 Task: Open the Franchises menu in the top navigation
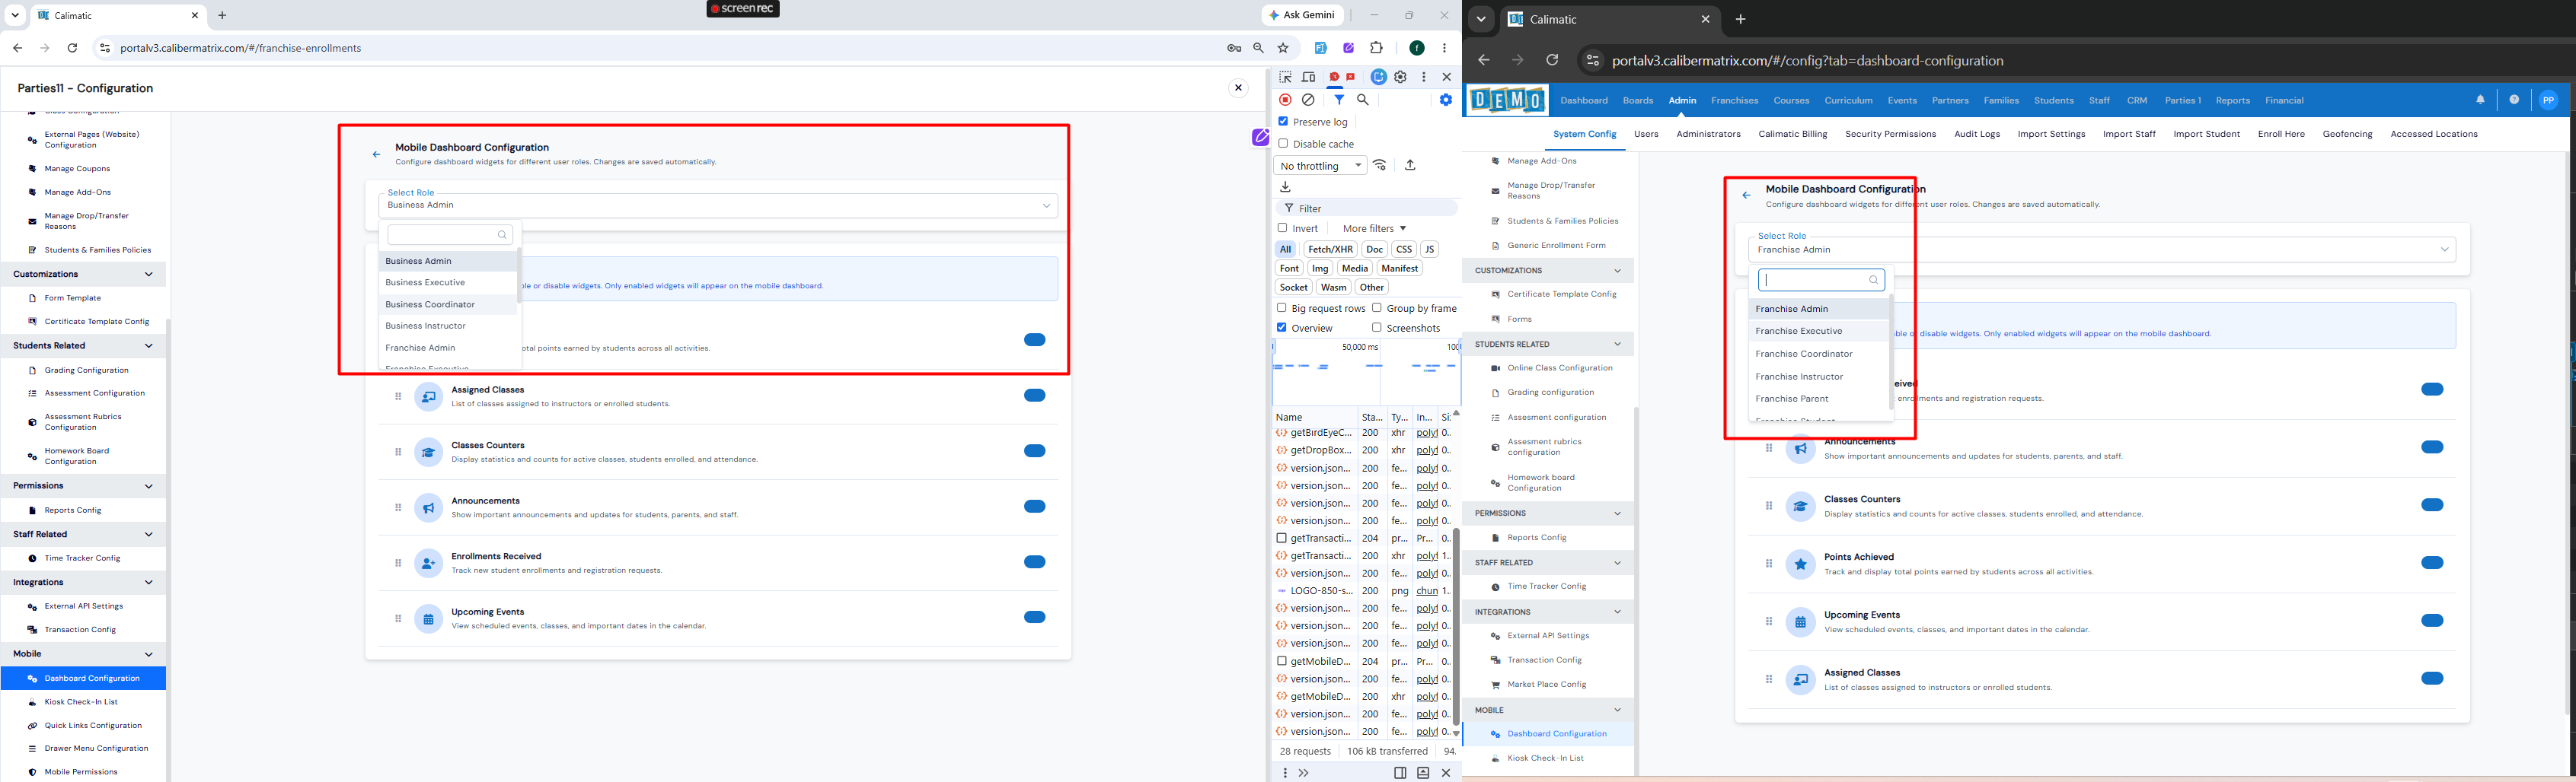pyautogui.click(x=1734, y=101)
